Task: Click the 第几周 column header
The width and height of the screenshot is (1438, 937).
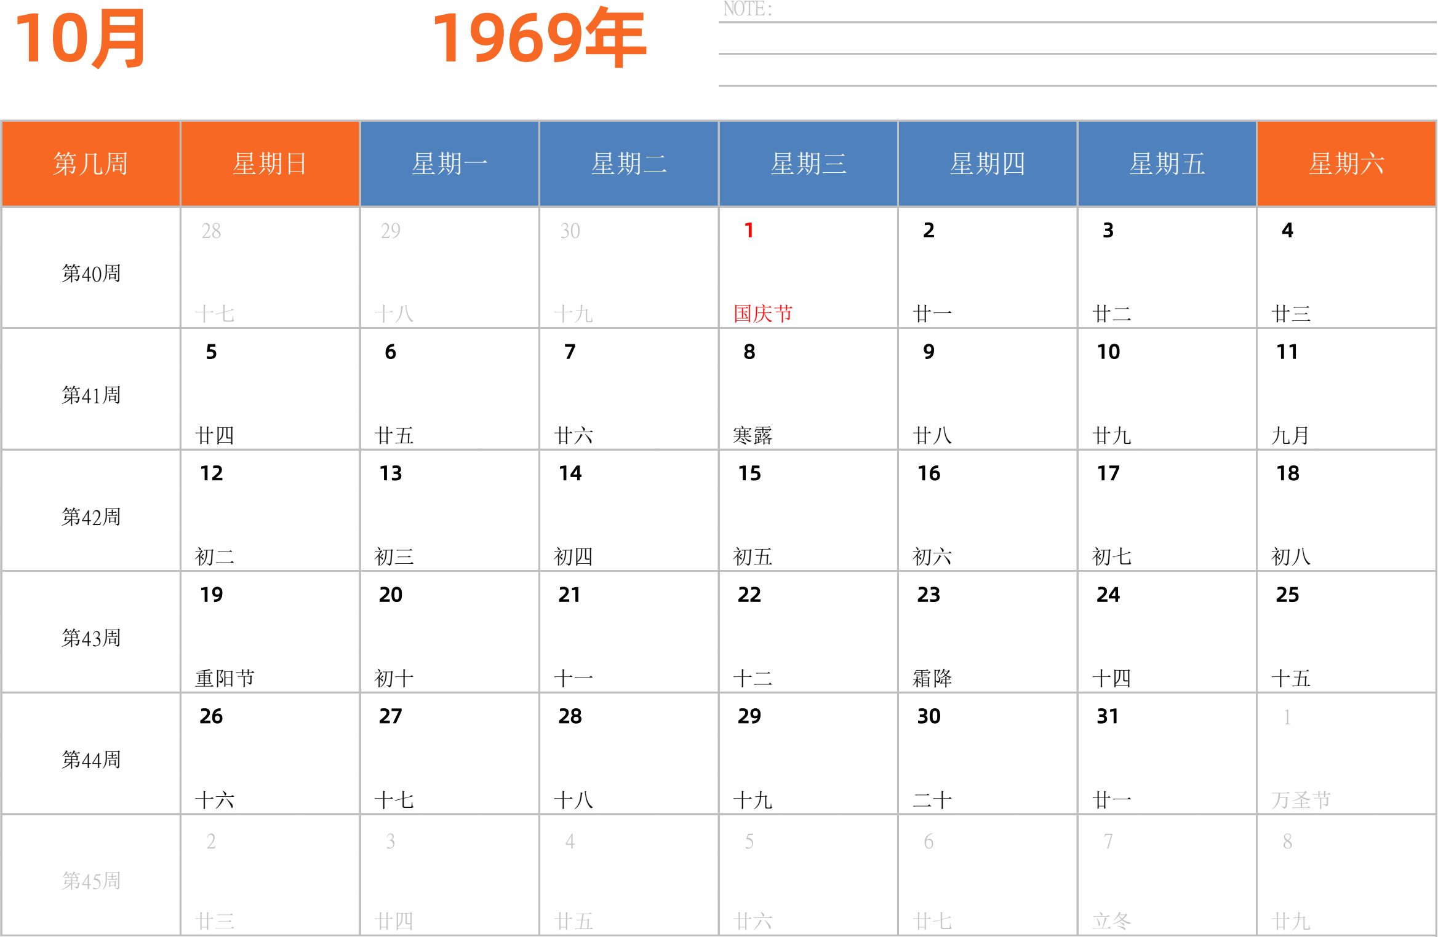Action: coord(90,164)
